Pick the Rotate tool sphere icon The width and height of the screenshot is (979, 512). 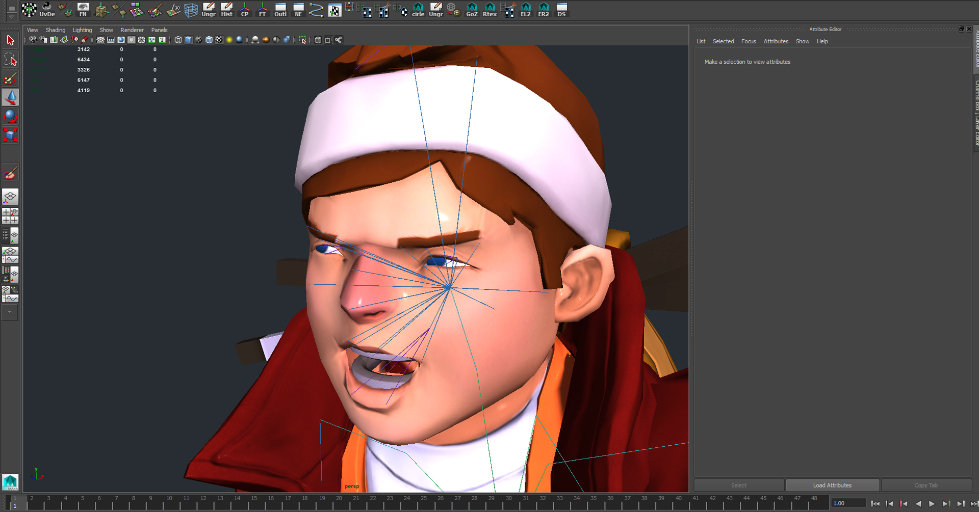pos(10,116)
